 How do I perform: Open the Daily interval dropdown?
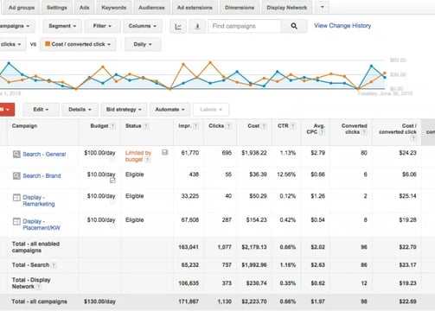click(x=143, y=44)
